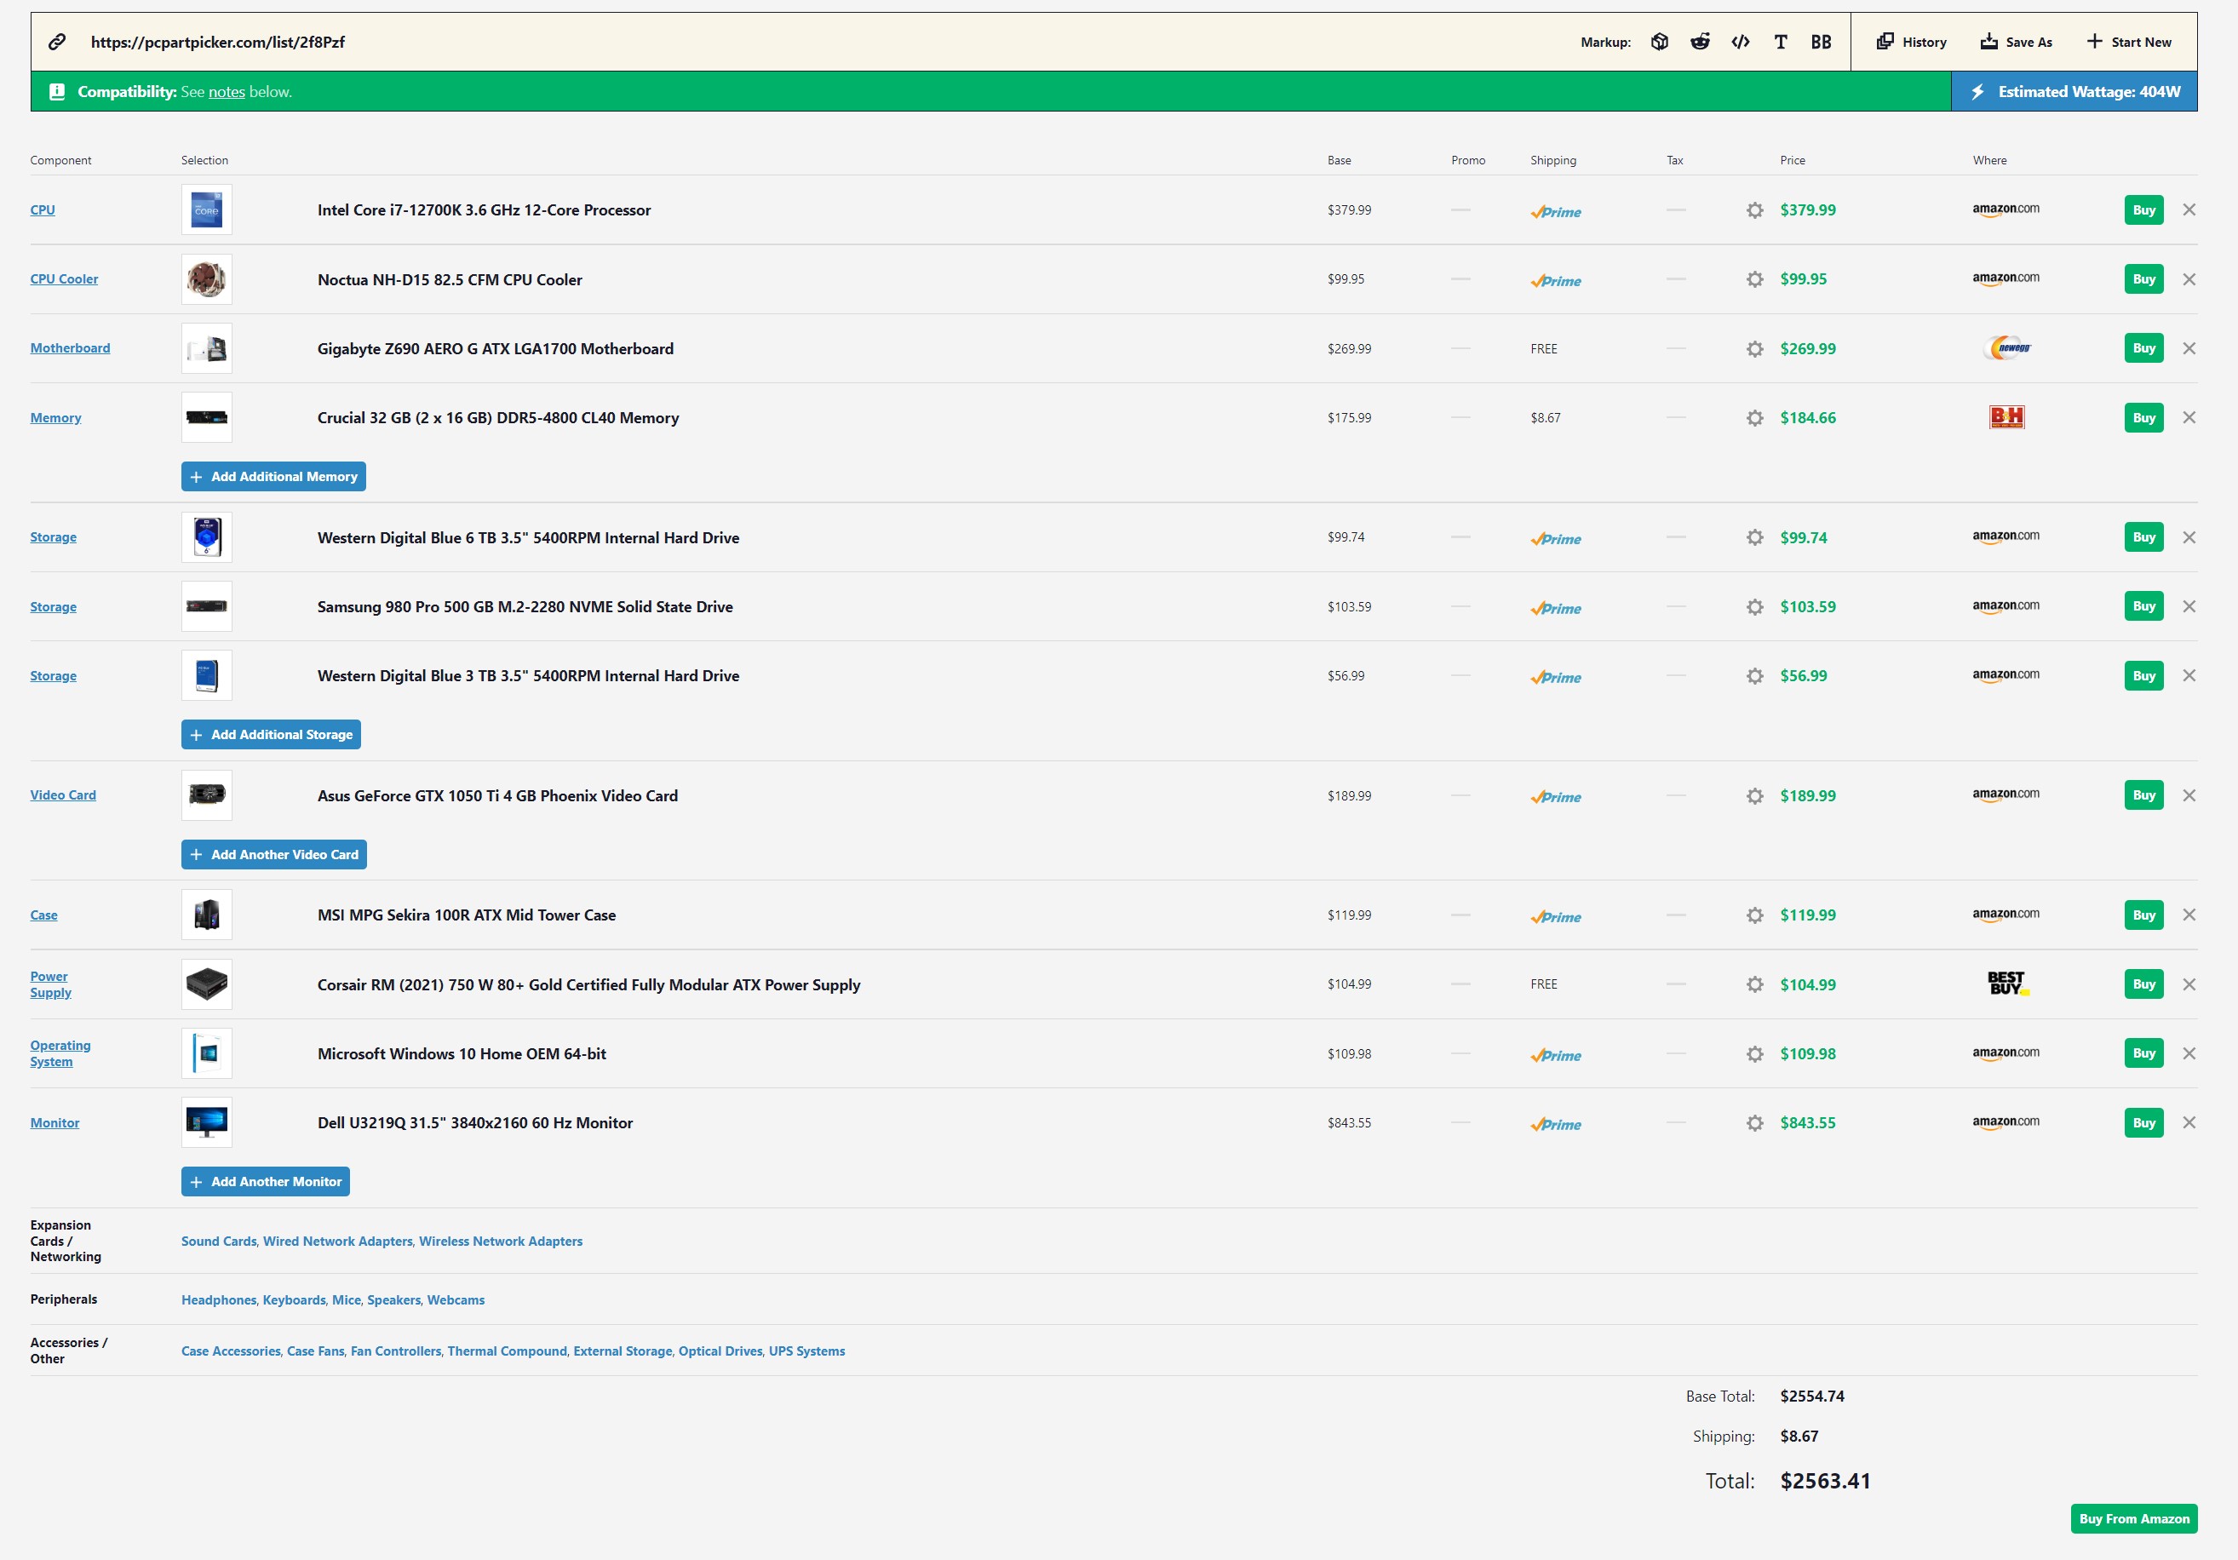
Task: Remove the Samsung 980 Pro SSD
Action: click(2189, 607)
